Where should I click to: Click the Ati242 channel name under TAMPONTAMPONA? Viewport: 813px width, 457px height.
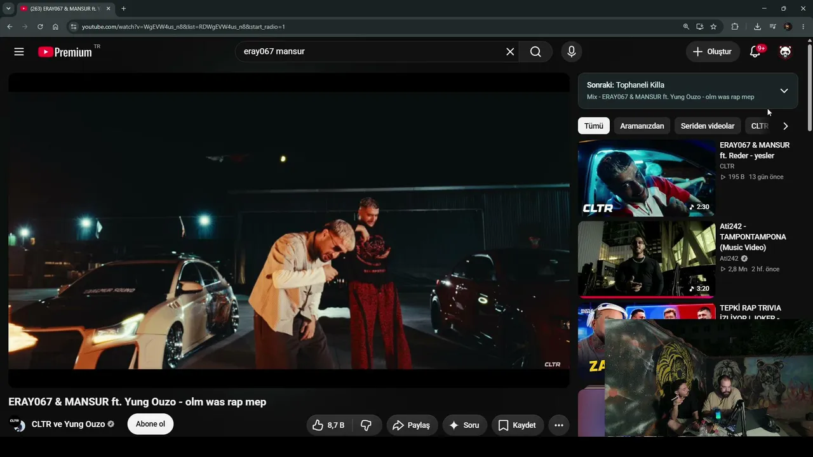click(729, 258)
